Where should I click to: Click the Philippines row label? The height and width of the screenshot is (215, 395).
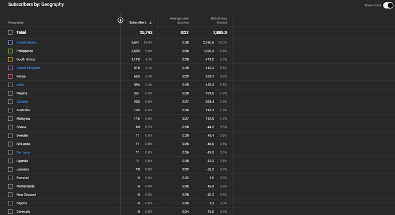25,51
